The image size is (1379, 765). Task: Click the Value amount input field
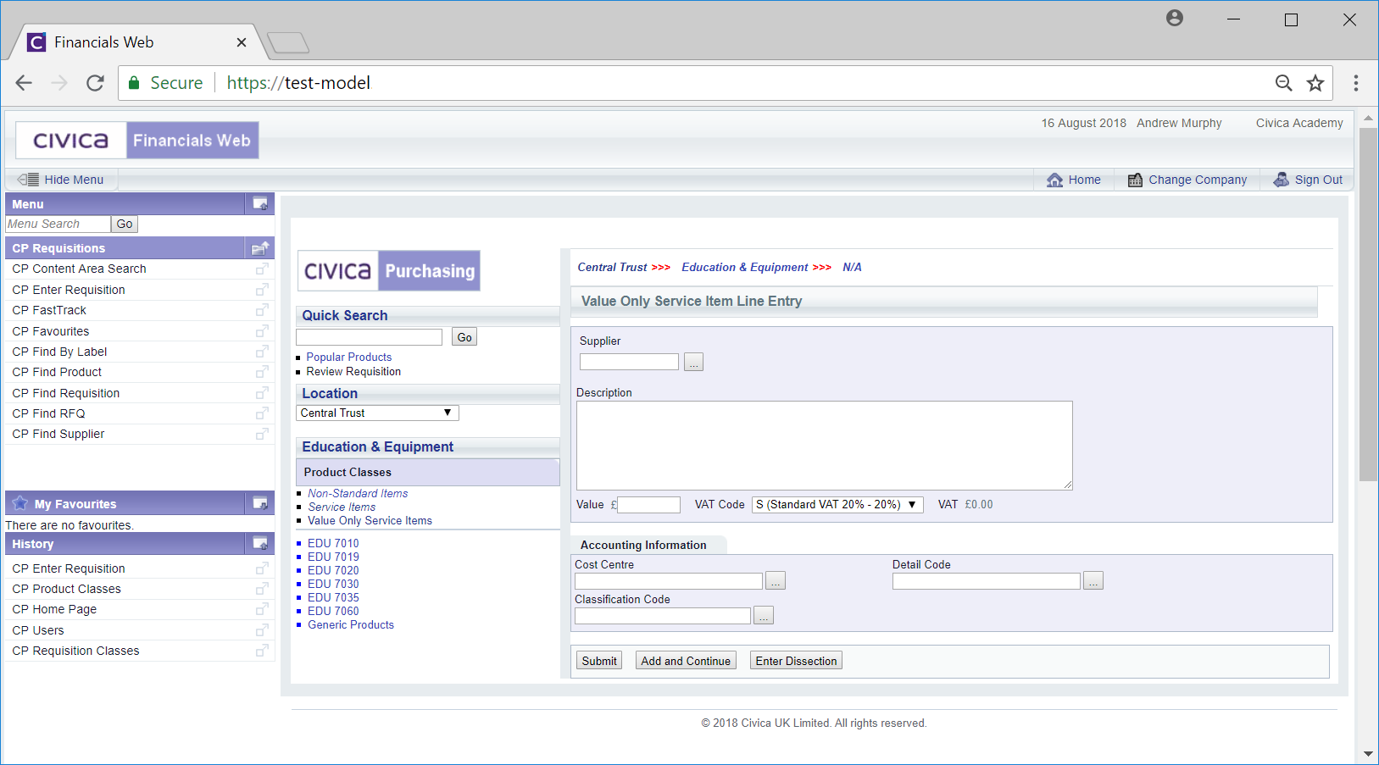click(648, 505)
